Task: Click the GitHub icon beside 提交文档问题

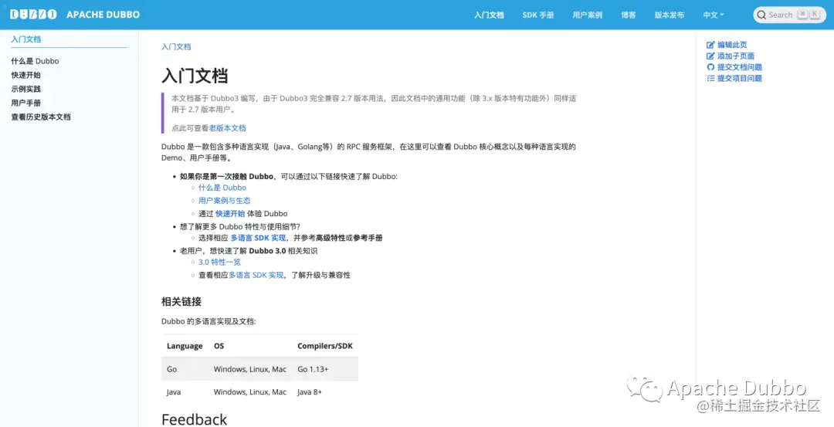Action: (710, 67)
